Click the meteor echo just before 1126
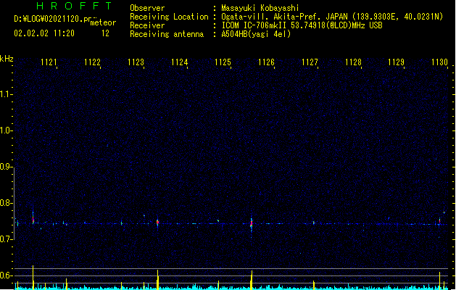The image size is (456, 290). tap(252, 224)
